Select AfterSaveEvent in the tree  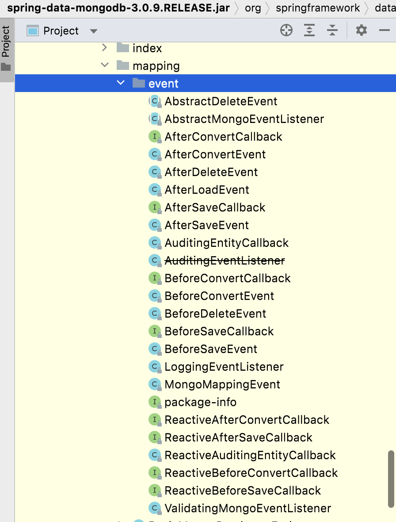tap(206, 225)
